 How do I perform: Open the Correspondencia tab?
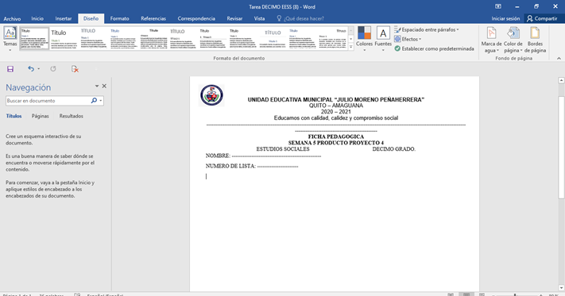[x=196, y=18]
